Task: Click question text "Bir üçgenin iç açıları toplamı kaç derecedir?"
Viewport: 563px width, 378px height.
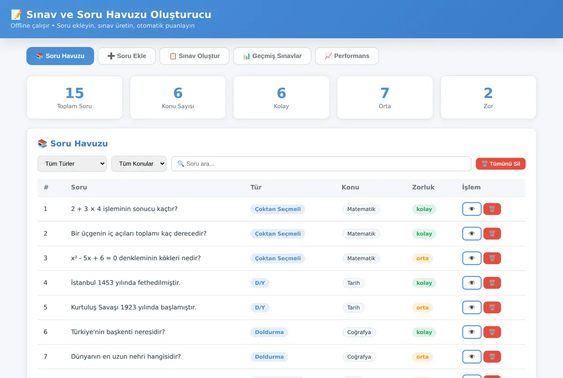Action: (x=139, y=234)
